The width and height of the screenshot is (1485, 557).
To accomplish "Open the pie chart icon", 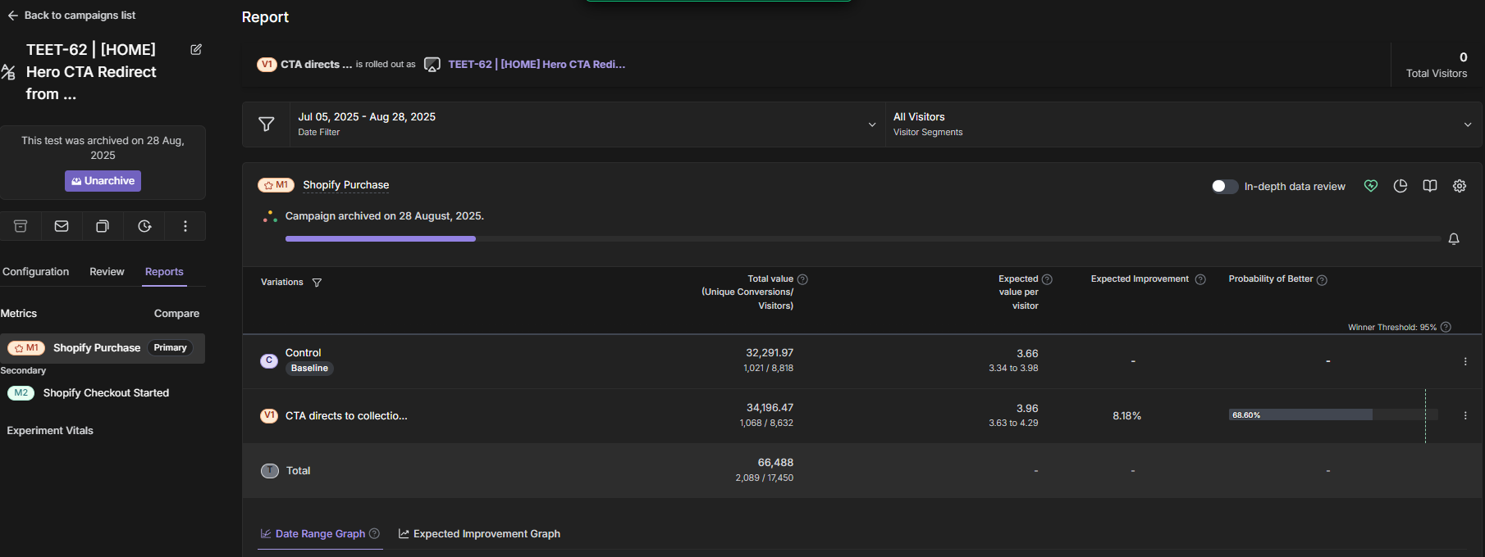I will pyautogui.click(x=1400, y=186).
